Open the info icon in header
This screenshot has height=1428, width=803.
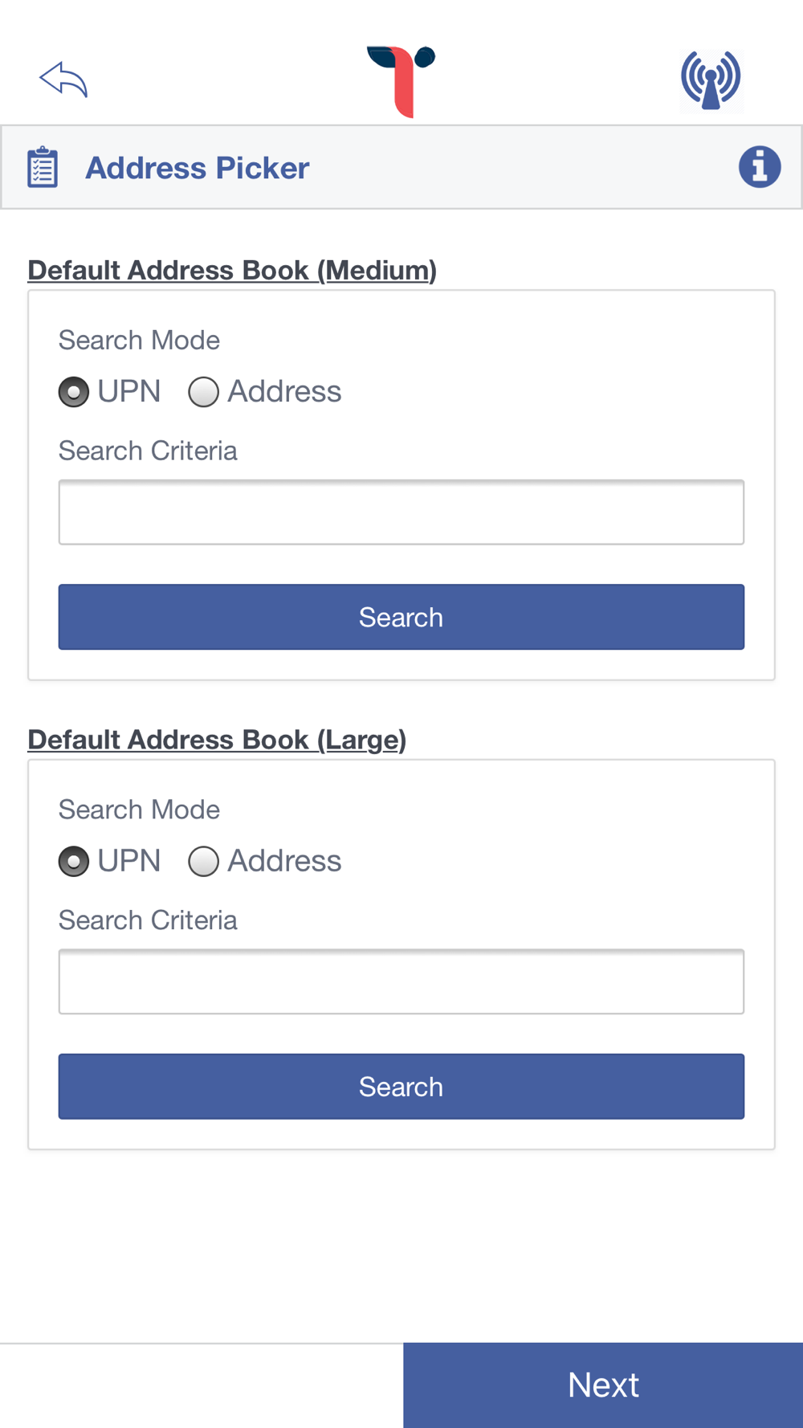click(760, 167)
